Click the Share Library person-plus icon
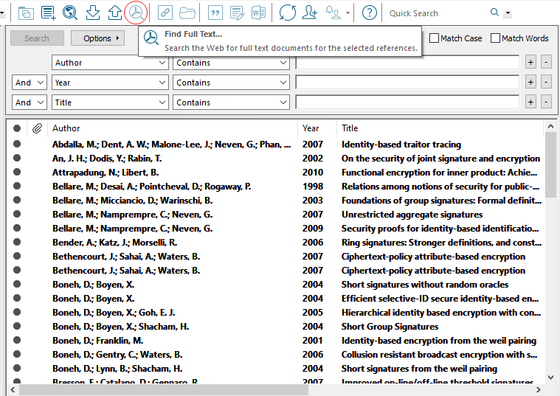 pyautogui.click(x=310, y=13)
